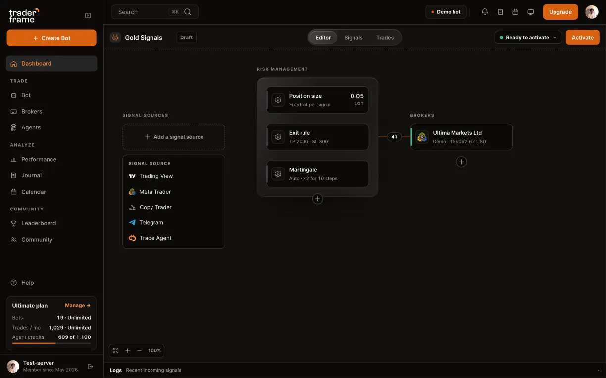Click the Gold Signals bot name

[x=144, y=38]
